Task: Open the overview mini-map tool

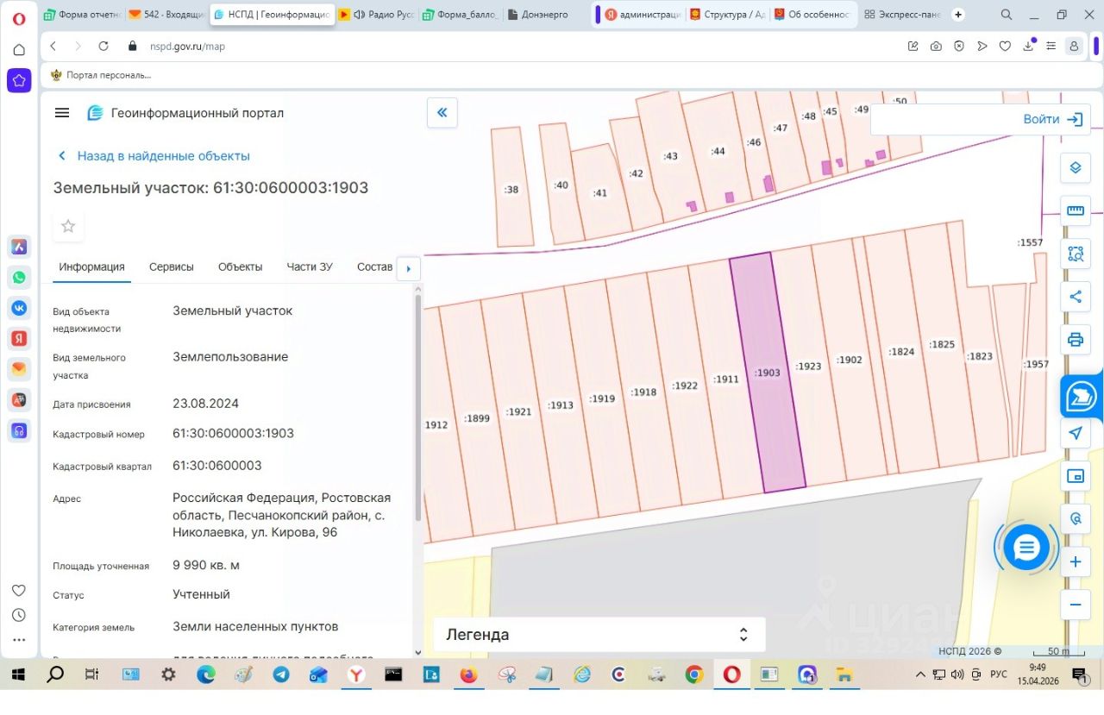Action: pos(1075,476)
